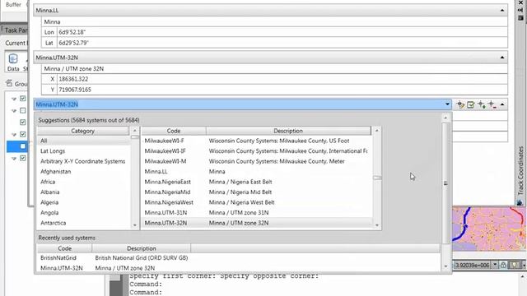527x296 pixels.
Task: Click the Y value field 719067.9165
Action: pyautogui.click(x=282, y=90)
